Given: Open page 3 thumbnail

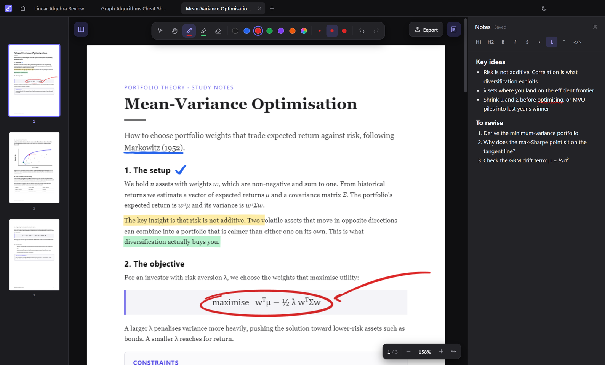Looking at the screenshot, I should point(34,255).
